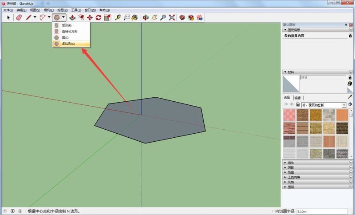
Task: Pick the eyedropper sample paint tool
Action: pyautogui.click(x=350, y=96)
